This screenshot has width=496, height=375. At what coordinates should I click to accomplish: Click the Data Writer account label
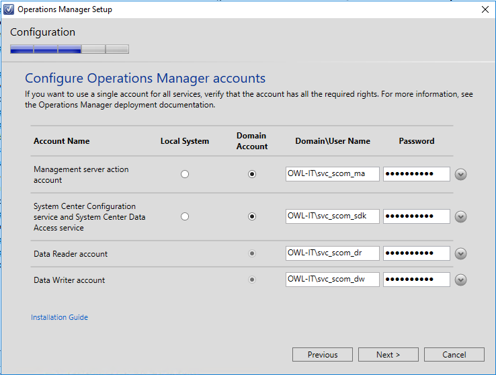click(x=69, y=280)
